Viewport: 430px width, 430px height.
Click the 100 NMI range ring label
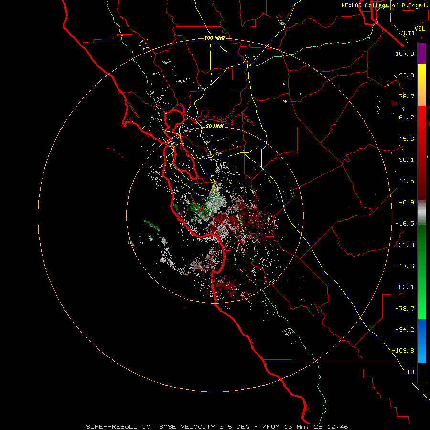215,38
